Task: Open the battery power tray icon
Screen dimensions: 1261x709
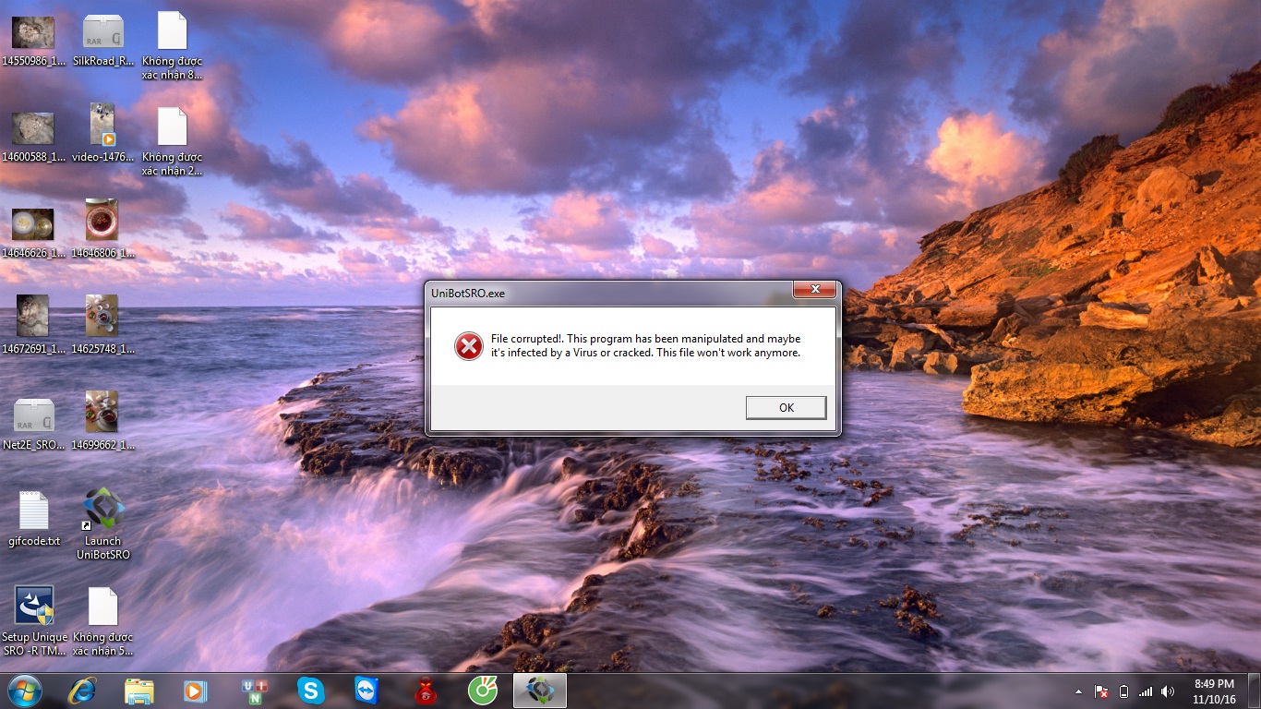Action: click(x=1123, y=691)
